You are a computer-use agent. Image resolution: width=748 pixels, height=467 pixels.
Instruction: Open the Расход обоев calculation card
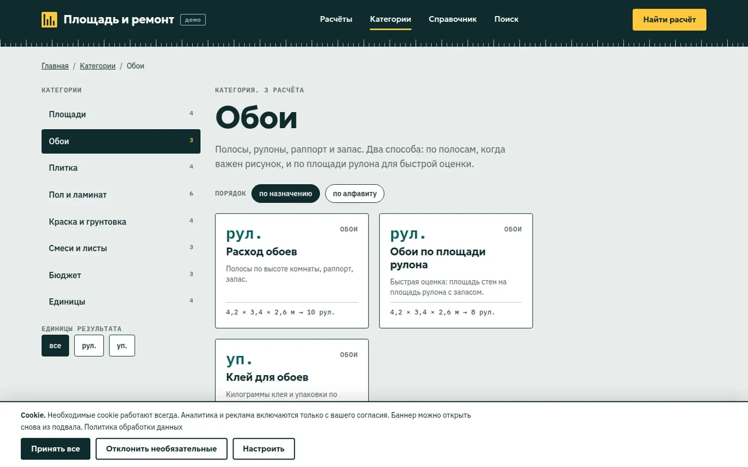point(292,271)
